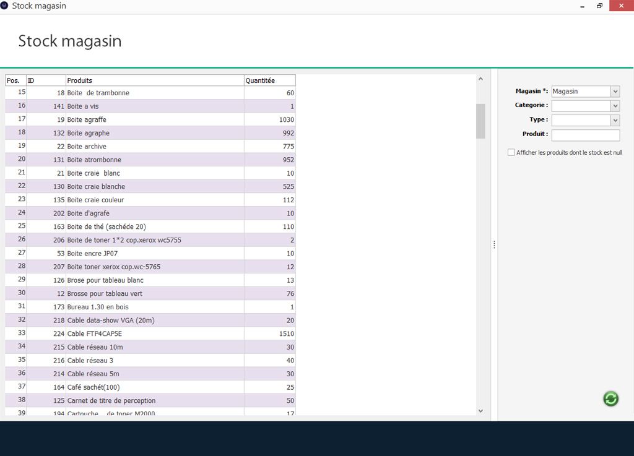Click the Pos. column header

pos(15,80)
